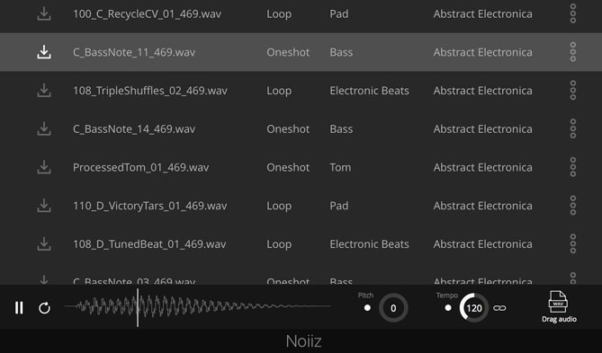Viewport: 602px width, 353px height.
Task: Click the waveform preview to seek
Action: [x=198, y=307]
